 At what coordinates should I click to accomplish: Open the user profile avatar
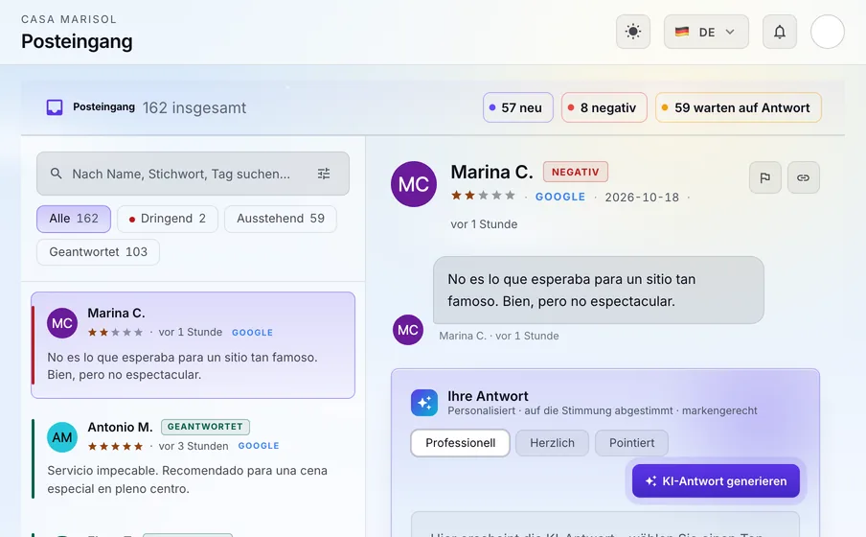pyautogui.click(x=827, y=32)
